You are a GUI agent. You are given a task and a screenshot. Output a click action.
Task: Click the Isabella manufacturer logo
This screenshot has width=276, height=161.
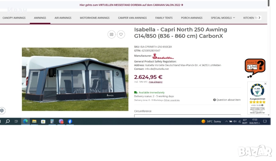click(x=163, y=56)
